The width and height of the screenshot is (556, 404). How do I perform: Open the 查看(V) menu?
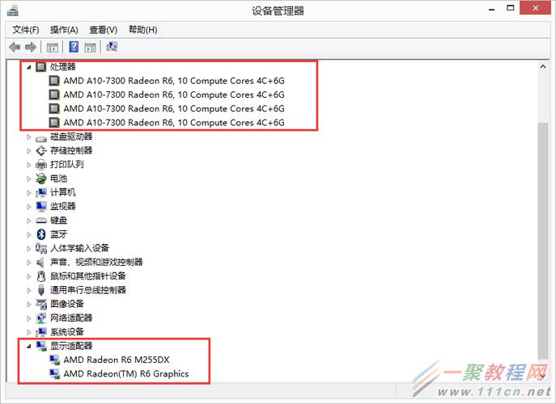103,30
